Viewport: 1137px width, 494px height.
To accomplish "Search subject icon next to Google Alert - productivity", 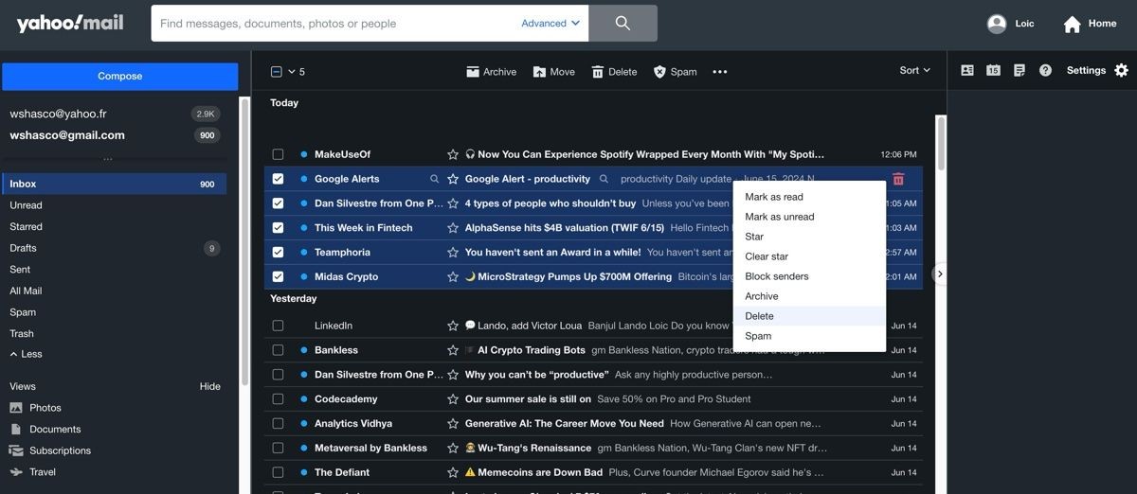I will tap(604, 179).
